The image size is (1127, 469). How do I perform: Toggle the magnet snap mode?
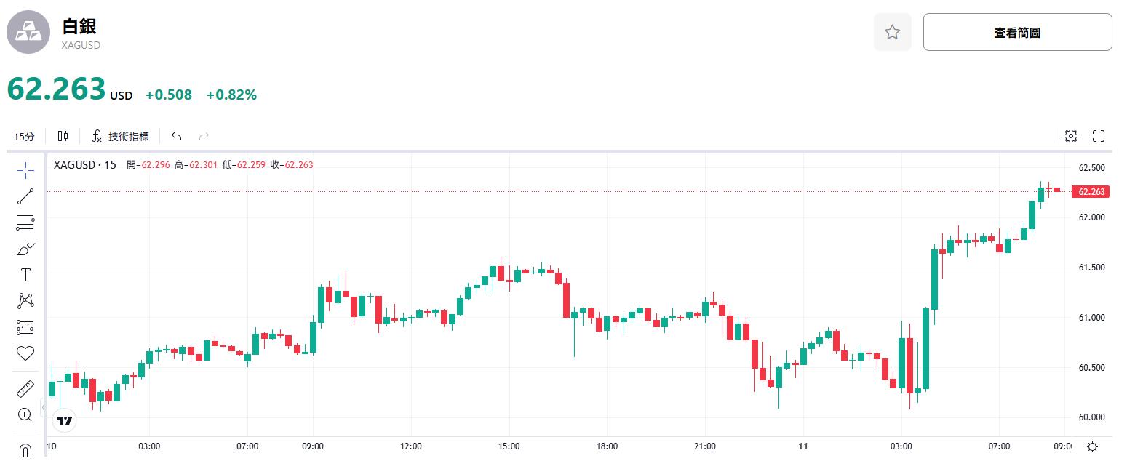pos(25,450)
